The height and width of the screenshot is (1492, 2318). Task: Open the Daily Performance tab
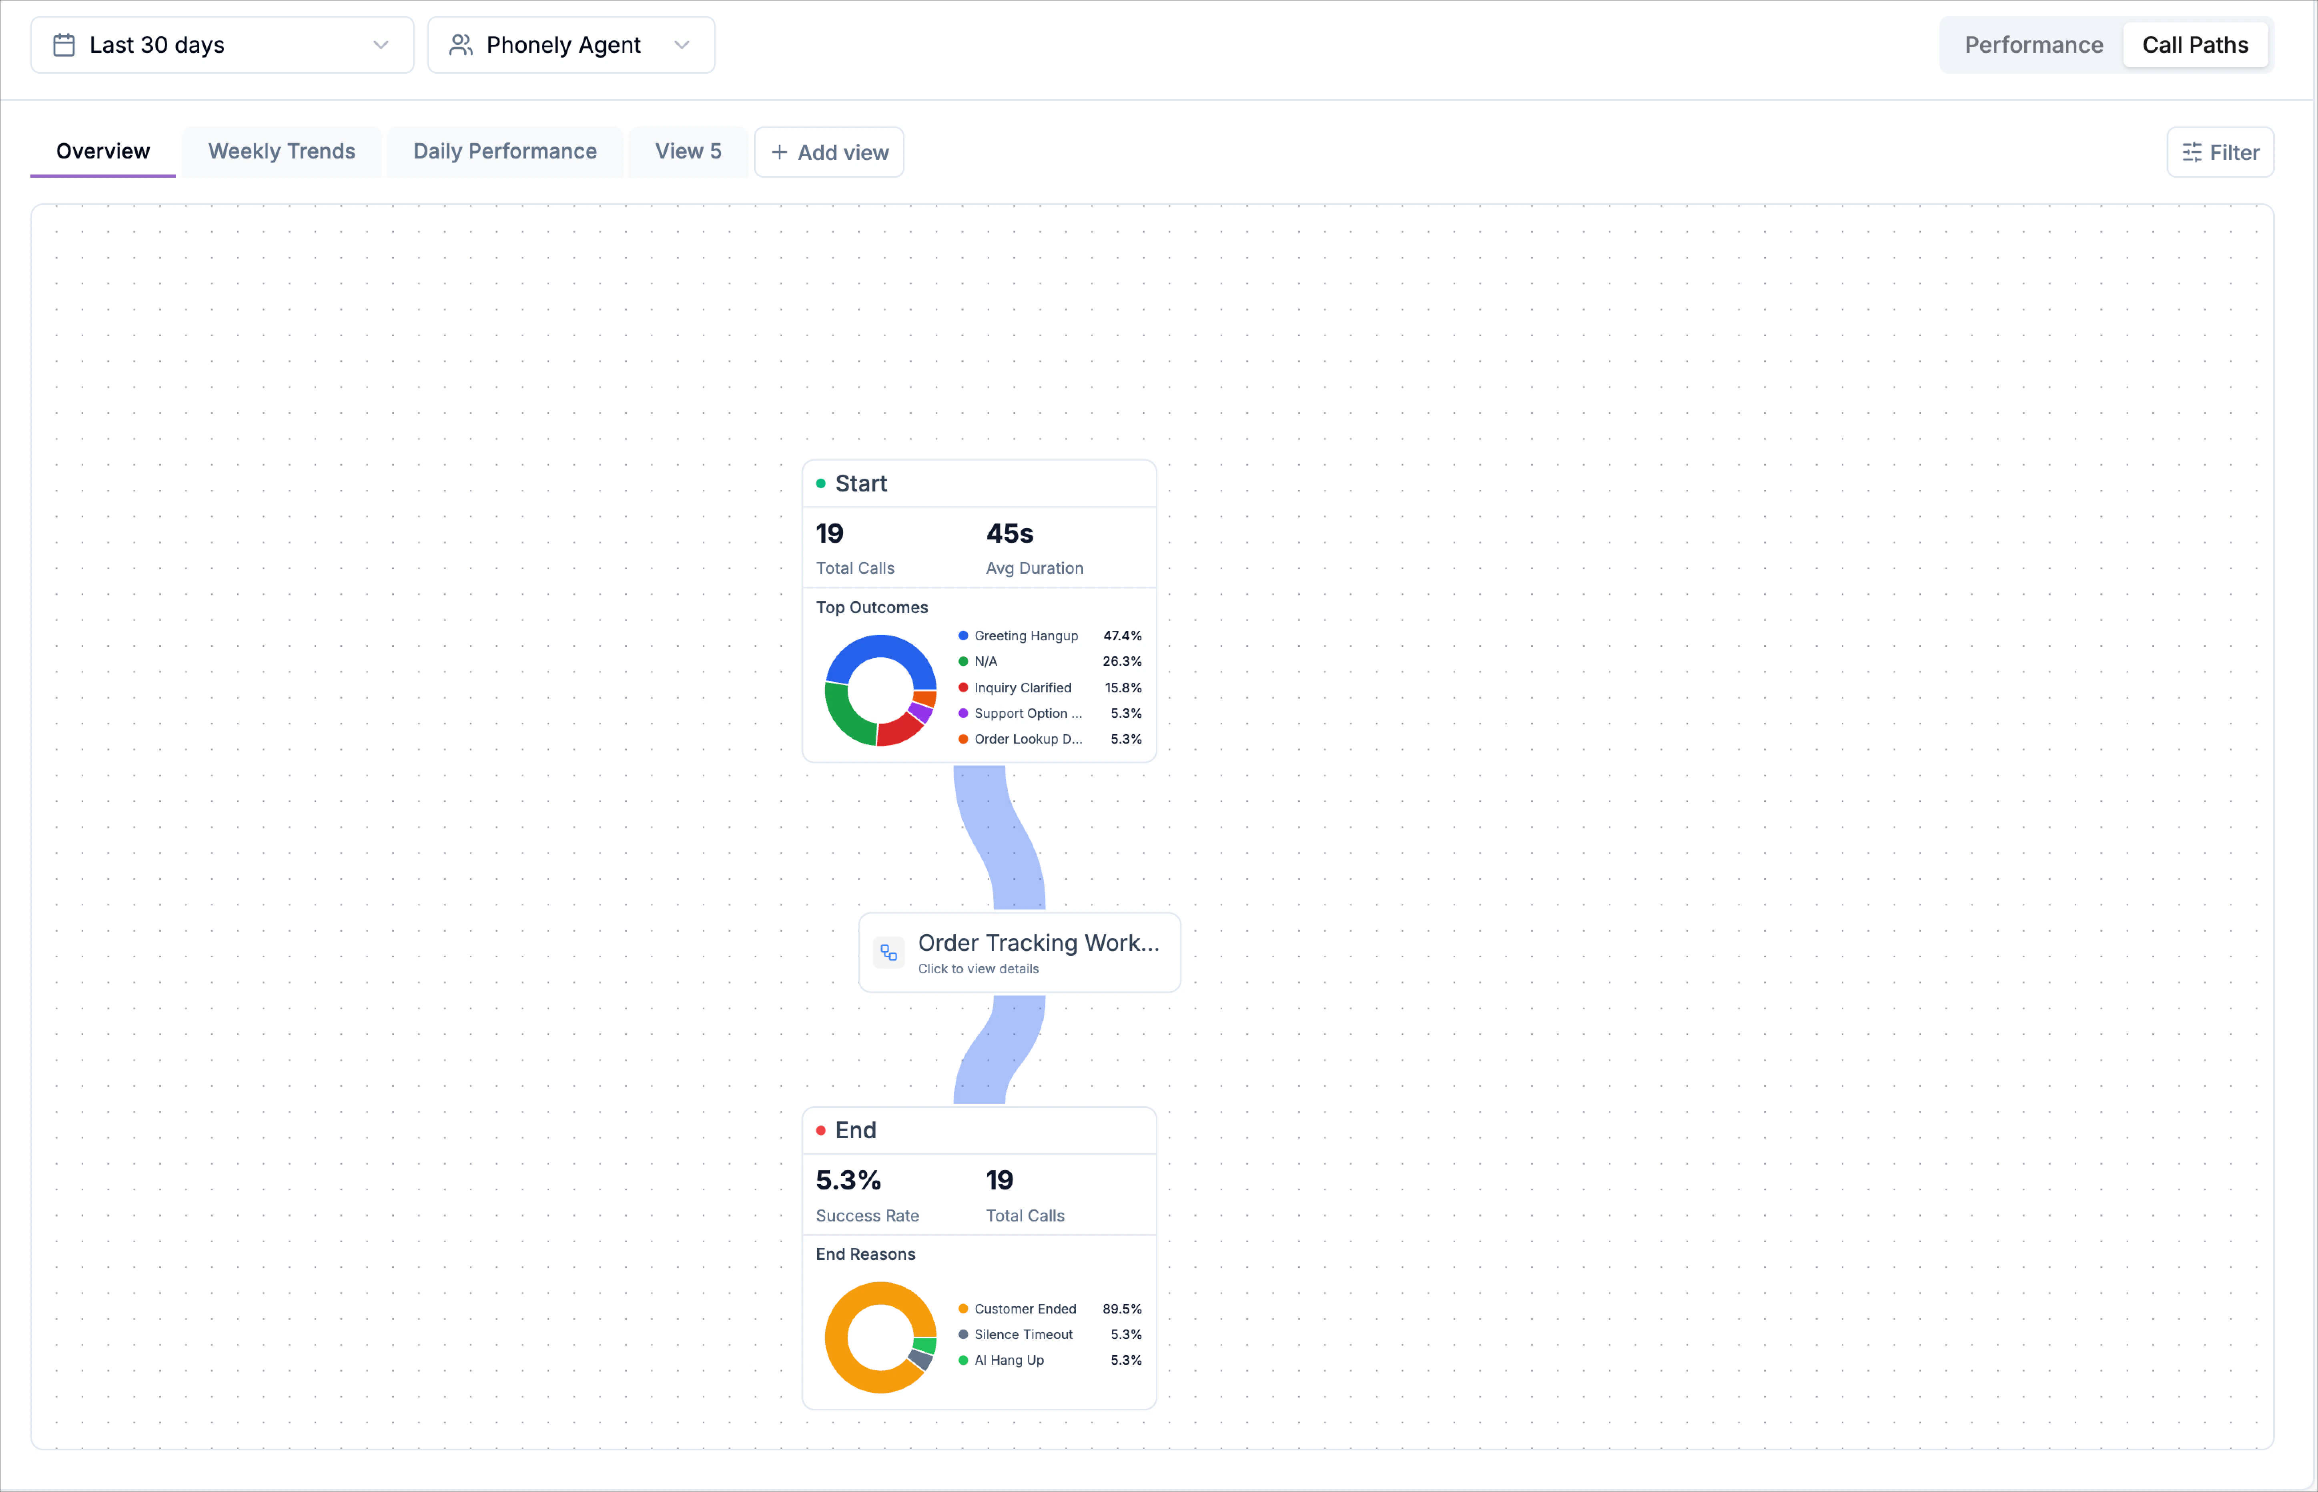505,152
